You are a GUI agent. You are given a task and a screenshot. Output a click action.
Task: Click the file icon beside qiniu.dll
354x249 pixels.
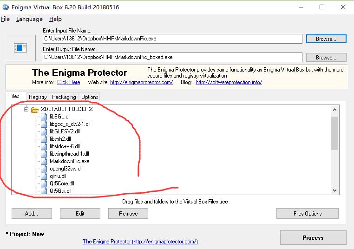44,177
